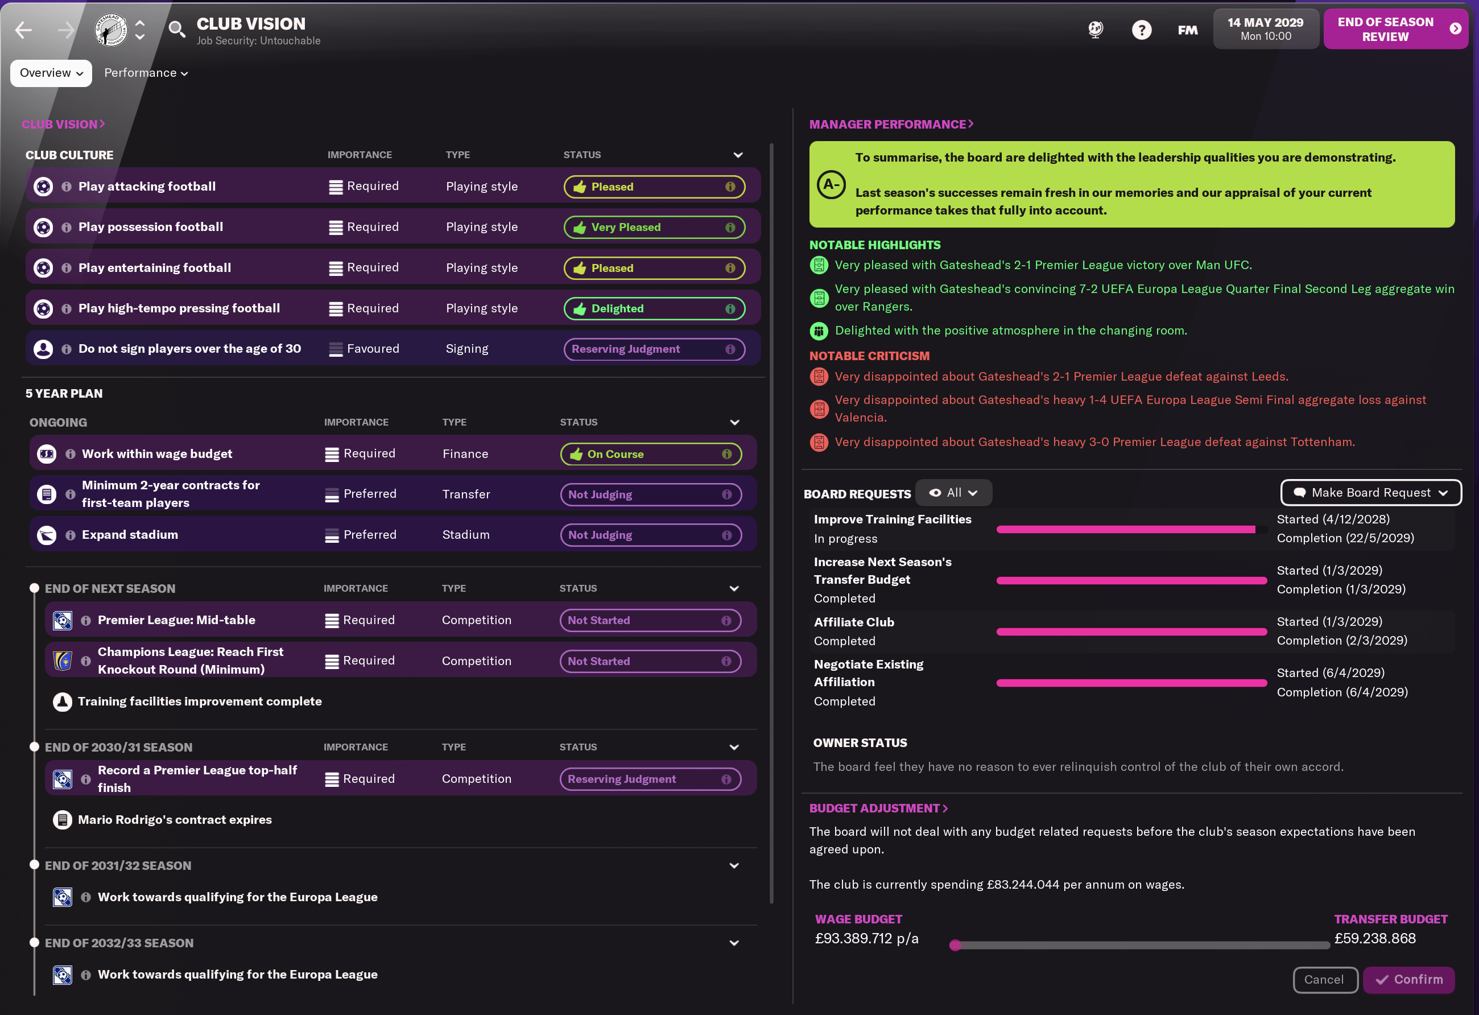
Task: Click the On Course status pill
Action: pos(651,455)
